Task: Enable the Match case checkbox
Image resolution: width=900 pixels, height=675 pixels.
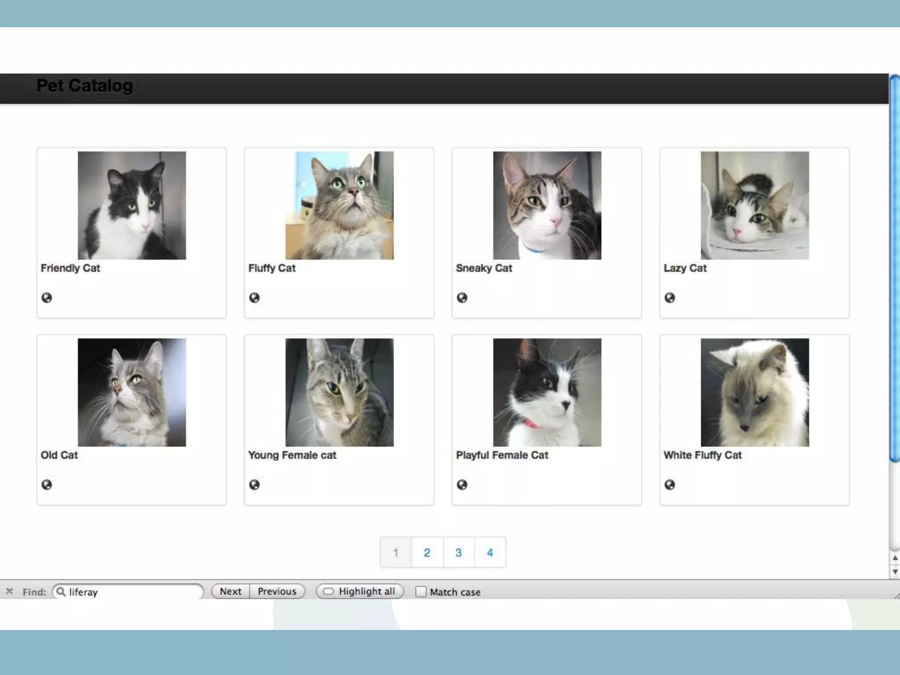Action: (421, 592)
